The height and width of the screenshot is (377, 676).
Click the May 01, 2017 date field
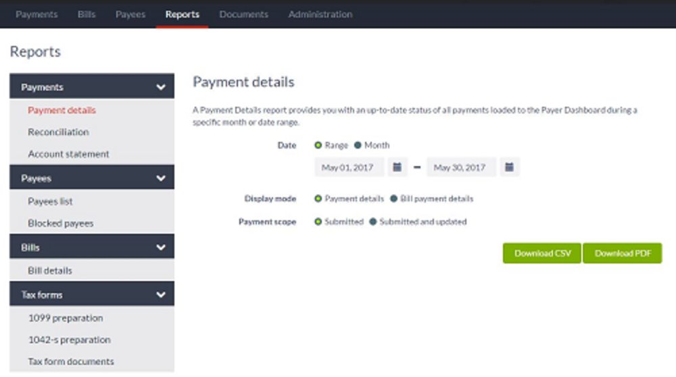click(x=349, y=167)
